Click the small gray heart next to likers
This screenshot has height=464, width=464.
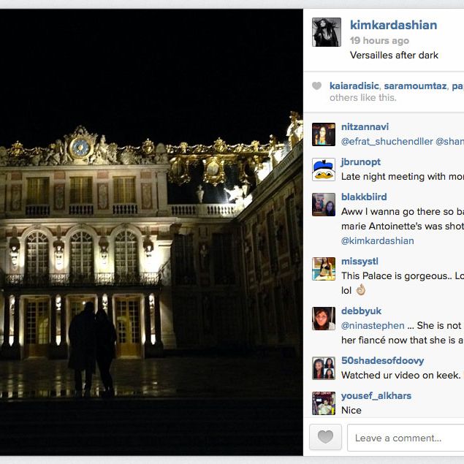tap(316, 85)
